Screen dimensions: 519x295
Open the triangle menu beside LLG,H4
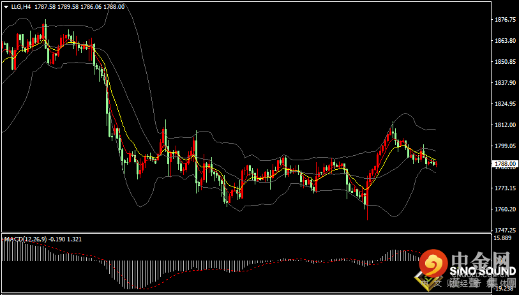[6, 6]
